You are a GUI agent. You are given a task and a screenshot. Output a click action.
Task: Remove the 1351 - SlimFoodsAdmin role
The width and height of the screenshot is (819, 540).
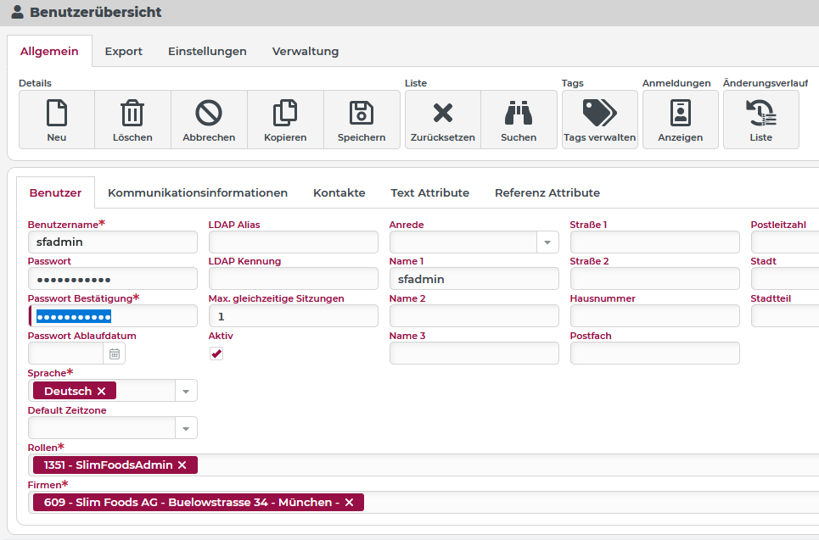tap(182, 465)
